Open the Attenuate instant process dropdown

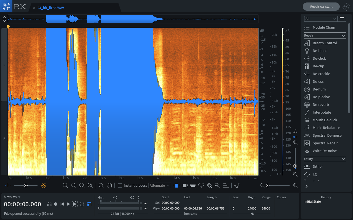click(160, 186)
